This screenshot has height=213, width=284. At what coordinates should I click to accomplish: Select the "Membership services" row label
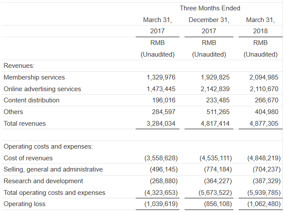click(x=34, y=77)
